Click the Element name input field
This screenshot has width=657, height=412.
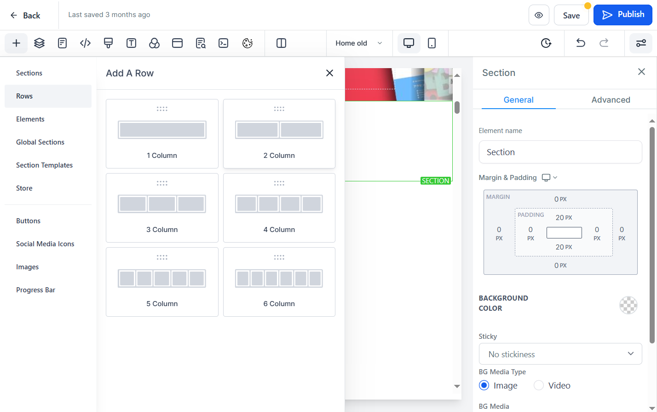pos(560,152)
